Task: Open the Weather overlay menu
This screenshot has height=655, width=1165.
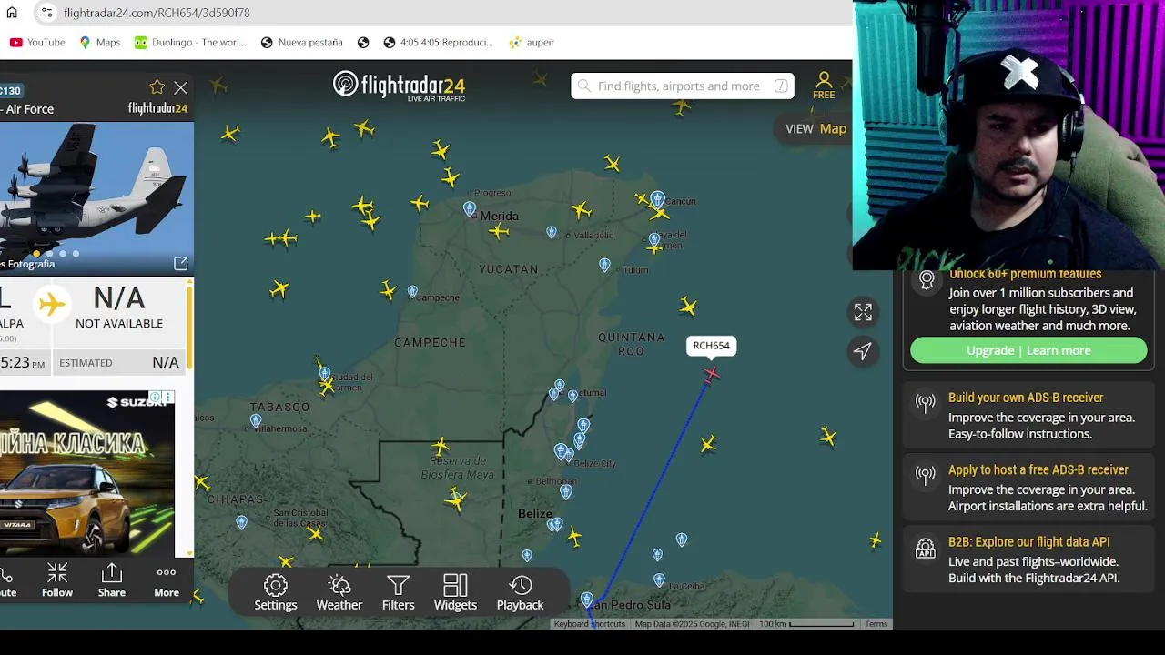Action: [339, 592]
